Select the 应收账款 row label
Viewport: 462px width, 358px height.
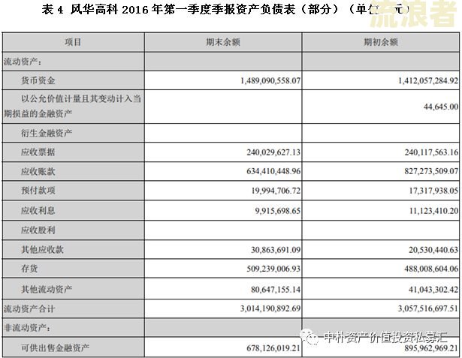click(x=38, y=171)
